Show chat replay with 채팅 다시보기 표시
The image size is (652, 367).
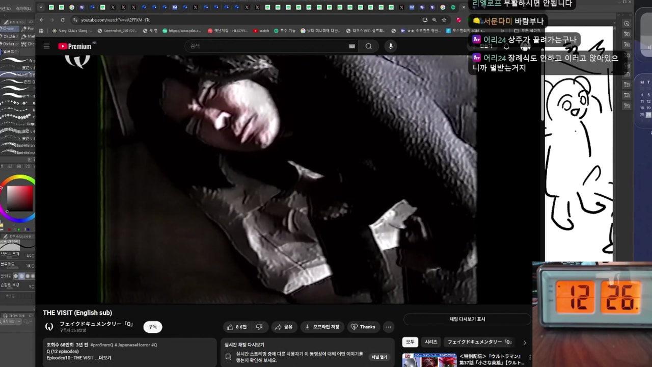point(467,319)
